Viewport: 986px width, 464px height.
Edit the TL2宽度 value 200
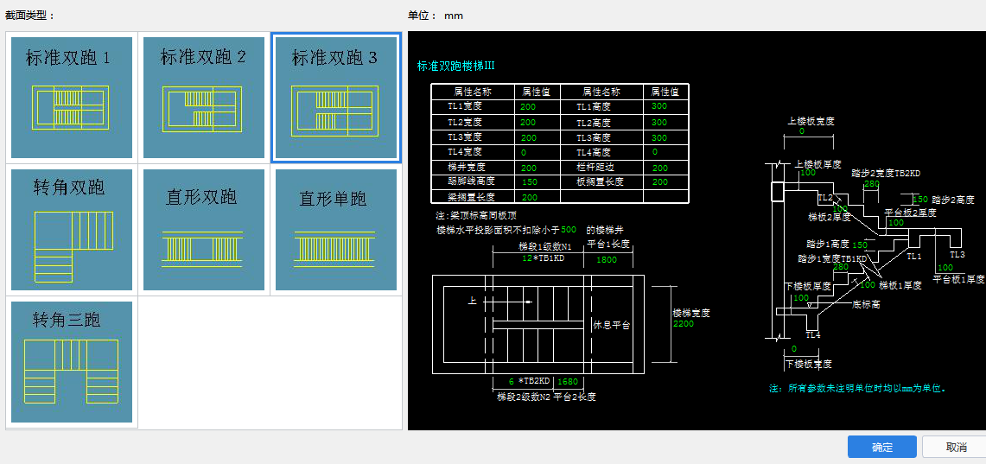[528, 122]
